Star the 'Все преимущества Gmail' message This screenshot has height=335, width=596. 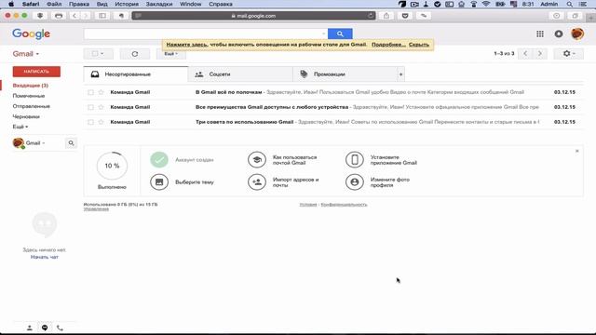(x=101, y=107)
